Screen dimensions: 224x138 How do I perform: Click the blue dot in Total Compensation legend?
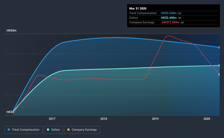pyautogui.click(x=9, y=130)
